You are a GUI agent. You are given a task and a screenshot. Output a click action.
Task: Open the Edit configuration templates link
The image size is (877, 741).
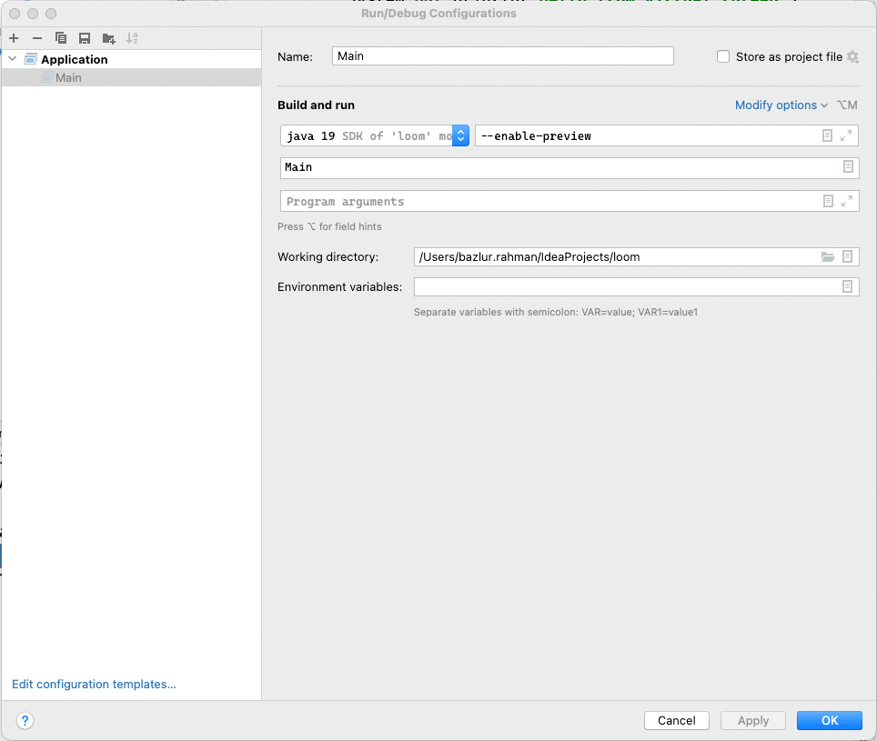tap(94, 684)
